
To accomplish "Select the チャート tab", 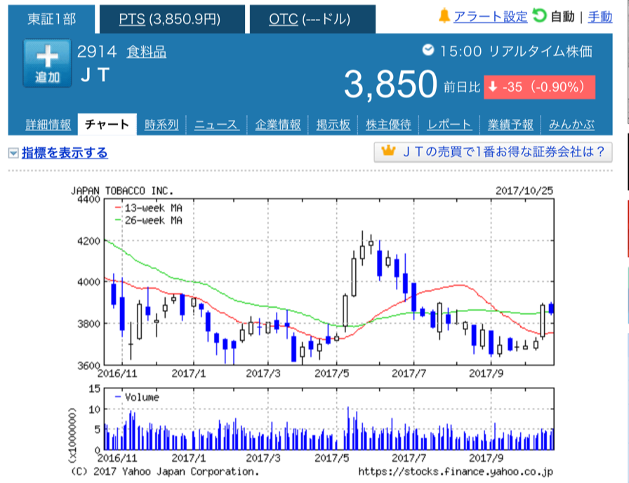I will coord(107,125).
